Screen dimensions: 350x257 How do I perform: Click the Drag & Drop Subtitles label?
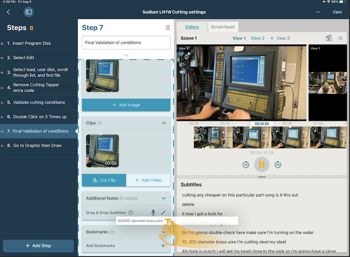106,213
